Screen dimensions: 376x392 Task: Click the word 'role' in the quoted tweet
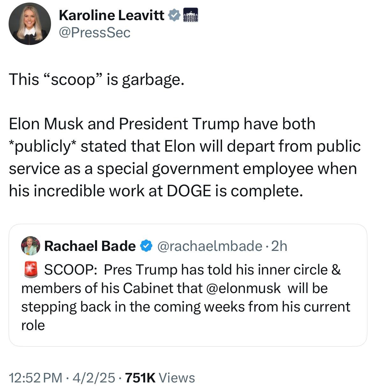click(33, 325)
